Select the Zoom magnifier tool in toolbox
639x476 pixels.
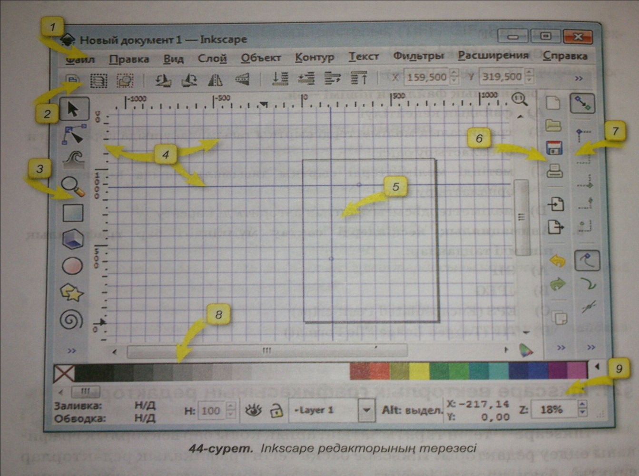click(73, 186)
